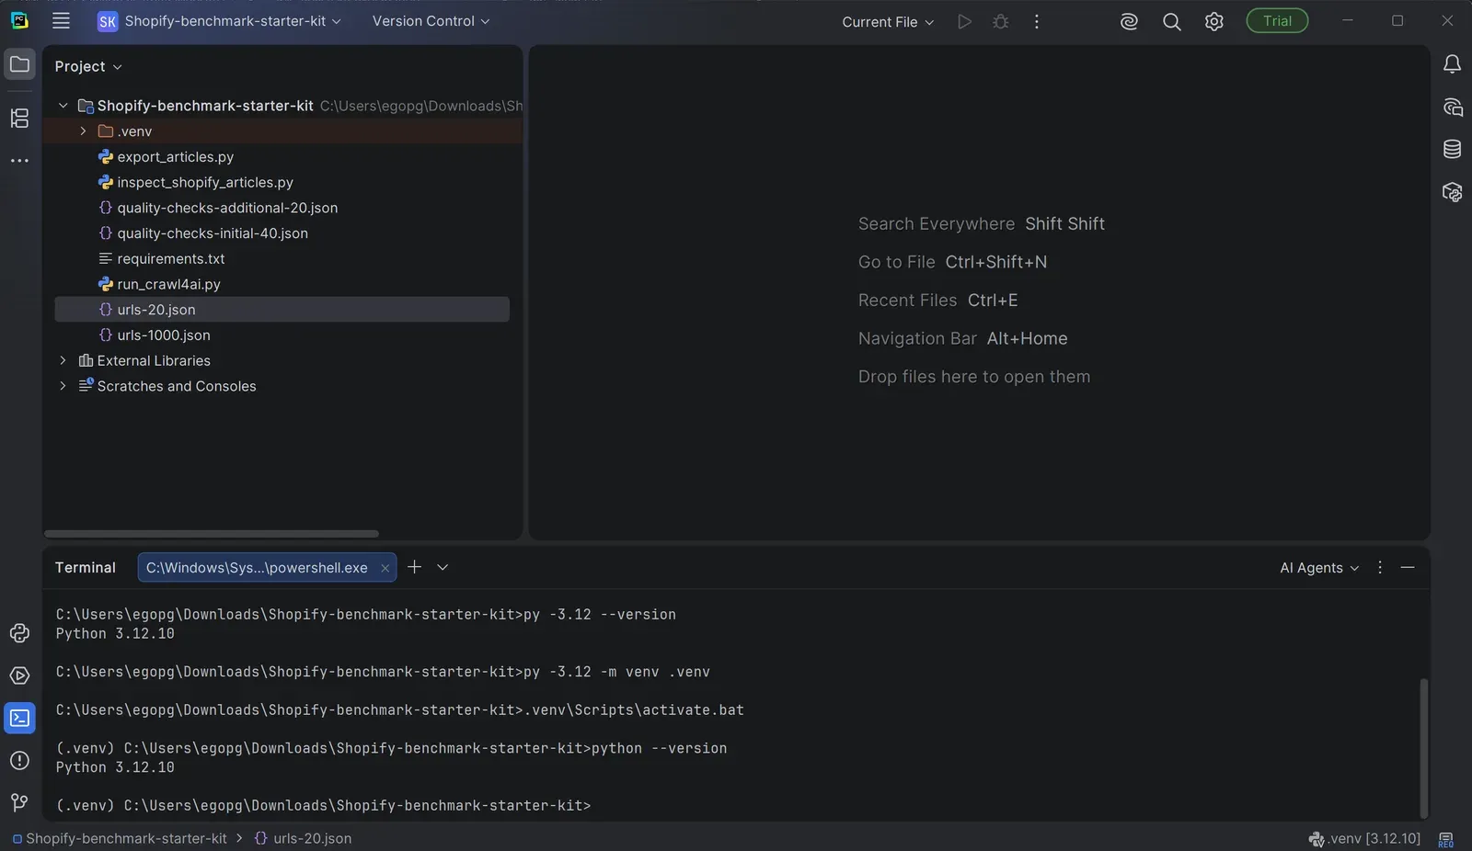Open the AI Assistant swirl icon
Screen dimensions: 1472x851
click(1129, 21)
